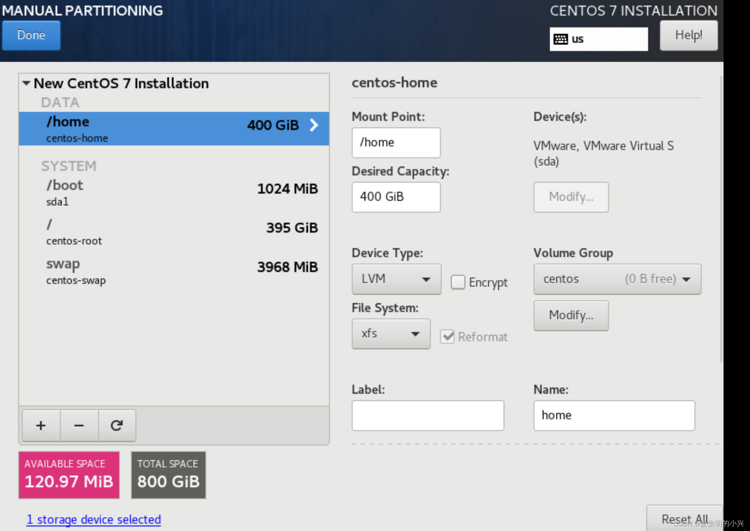Click the Reset All button

click(684, 518)
